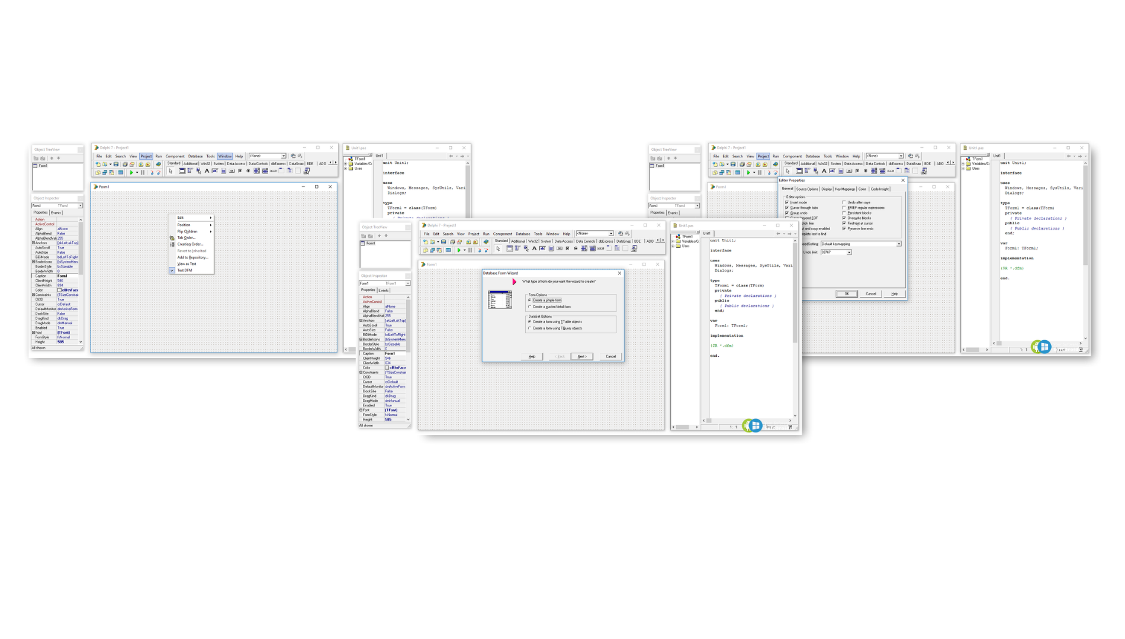Click Pause icon in context-menu window toolbar
Screen dimensions: 1125x639
click(x=143, y=172)
